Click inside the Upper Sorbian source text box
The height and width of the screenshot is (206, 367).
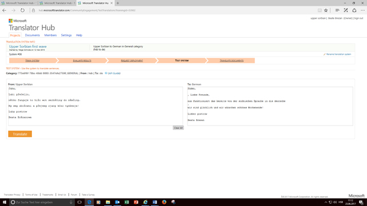tap(95, 106)
